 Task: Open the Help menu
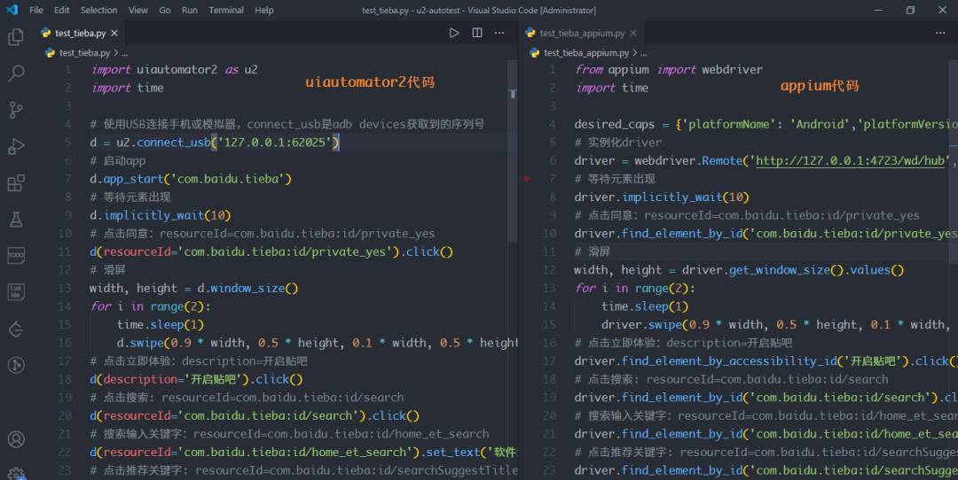click(264, 11)
